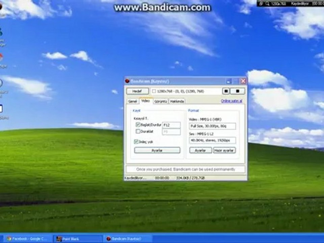Click the Bandicam icon in the title bar
The width and height of the screenshot is (324, 243).
point(127,81)
